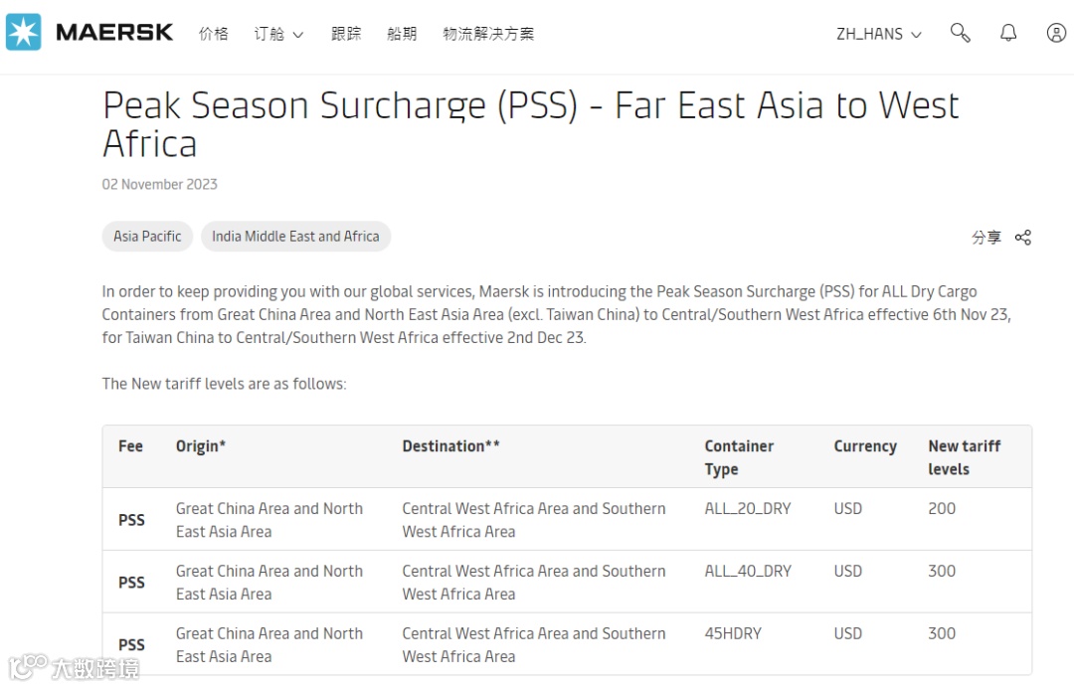Click the origin cell in ALL_20_DRY row

point(269,520)
